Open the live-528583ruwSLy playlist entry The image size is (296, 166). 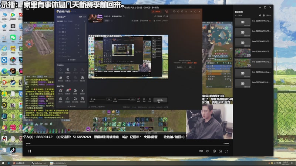[x=253, y=73]
